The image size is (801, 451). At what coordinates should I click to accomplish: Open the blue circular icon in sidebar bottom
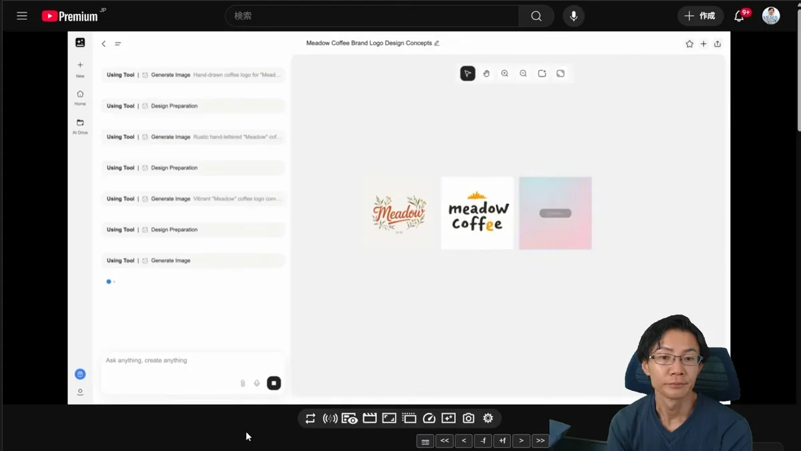(80, 374)
